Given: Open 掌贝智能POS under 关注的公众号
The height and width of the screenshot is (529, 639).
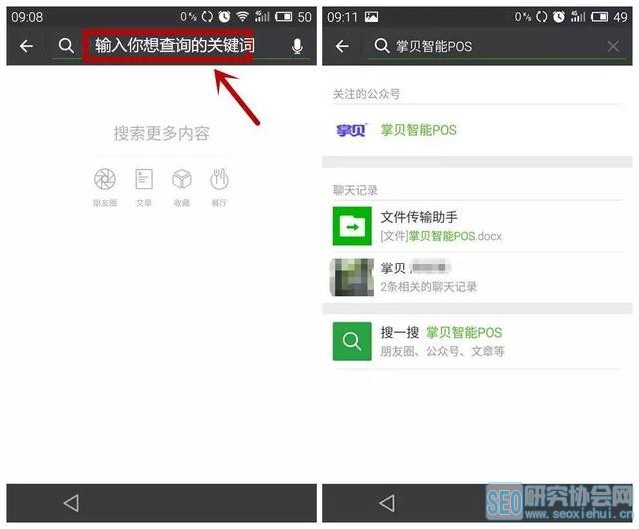Looking at the screenshot, I should pos(419,130).
